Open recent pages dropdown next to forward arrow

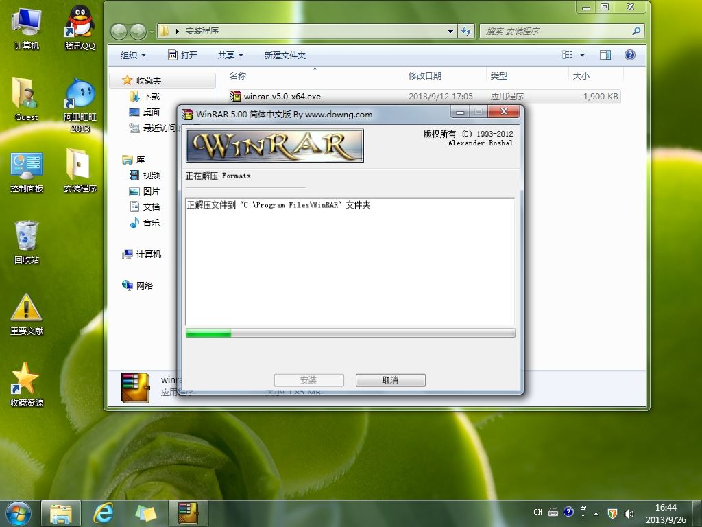coord(152,32)
